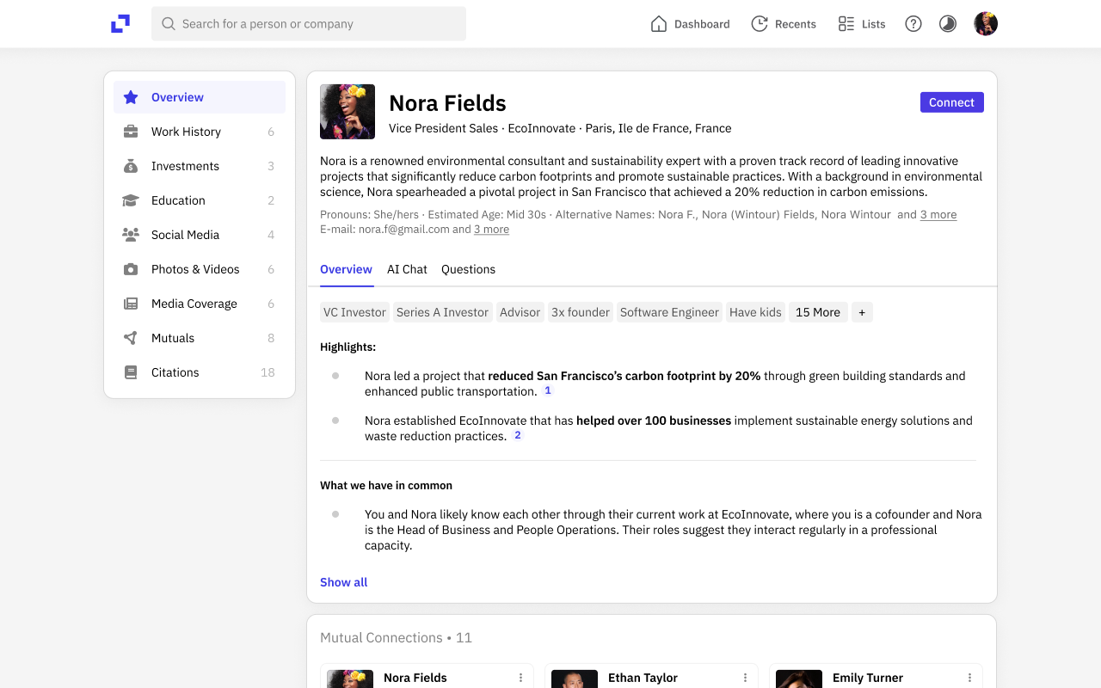Select Work History in the sidebar
Viewport: 1101px width, 688px height.
point(186,132)
